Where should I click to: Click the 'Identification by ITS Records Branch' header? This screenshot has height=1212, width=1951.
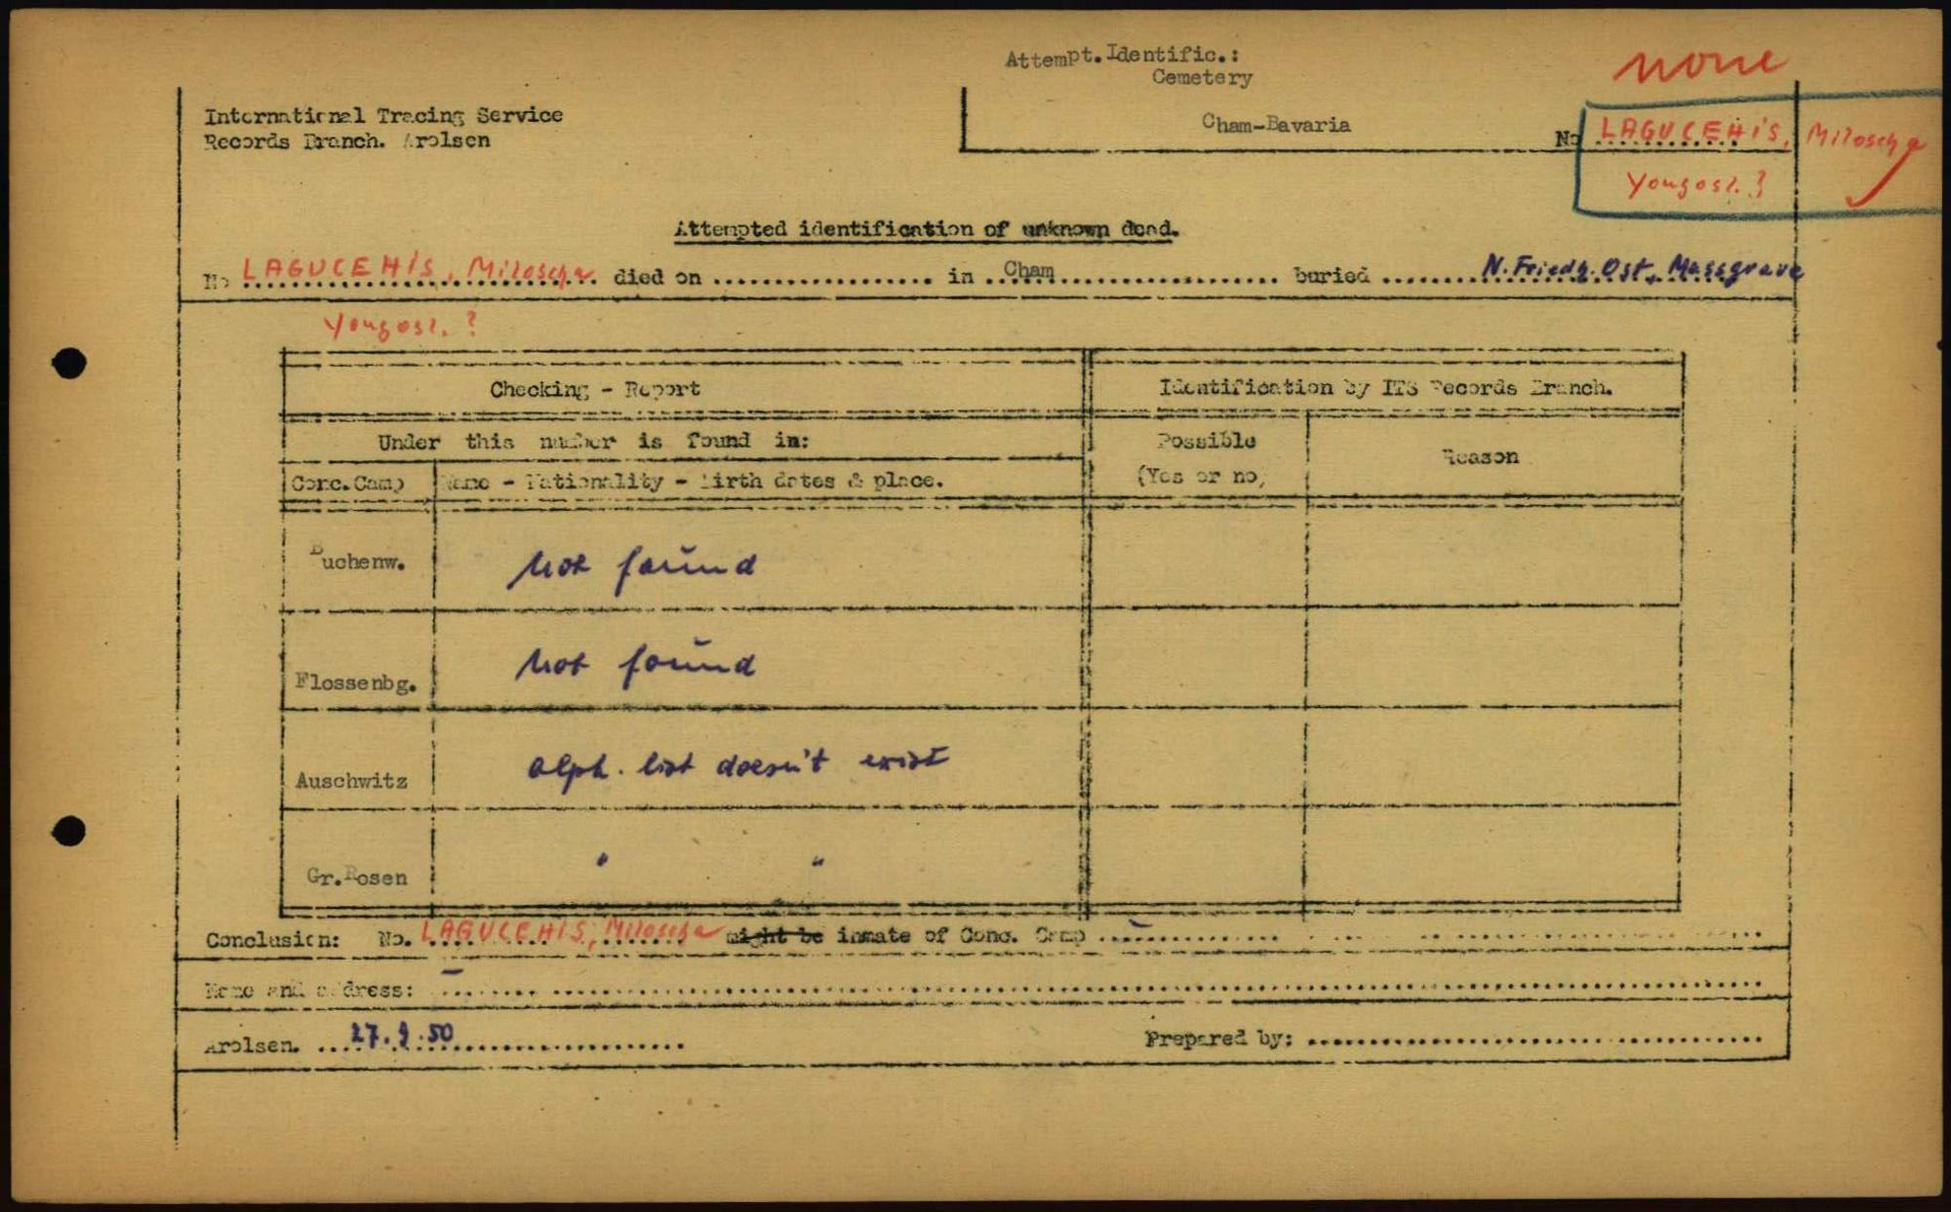coord(1384,387)
